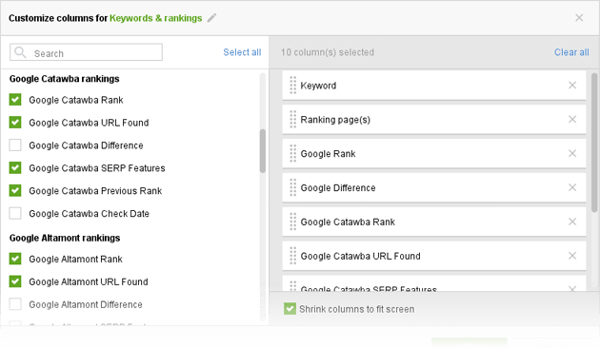The image size is (600, 348).
Task: Uncheck Google Catawba Rank checkbox
Action: [x=15, y=100]
